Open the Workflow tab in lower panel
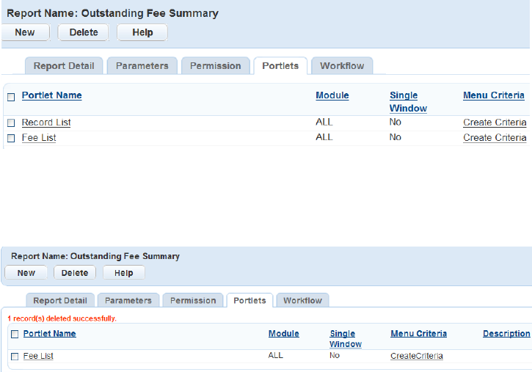 [302, 301]
